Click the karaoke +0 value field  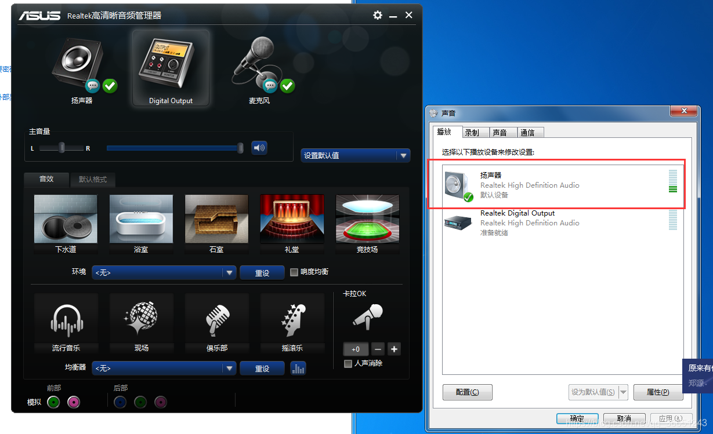[356, 349]
